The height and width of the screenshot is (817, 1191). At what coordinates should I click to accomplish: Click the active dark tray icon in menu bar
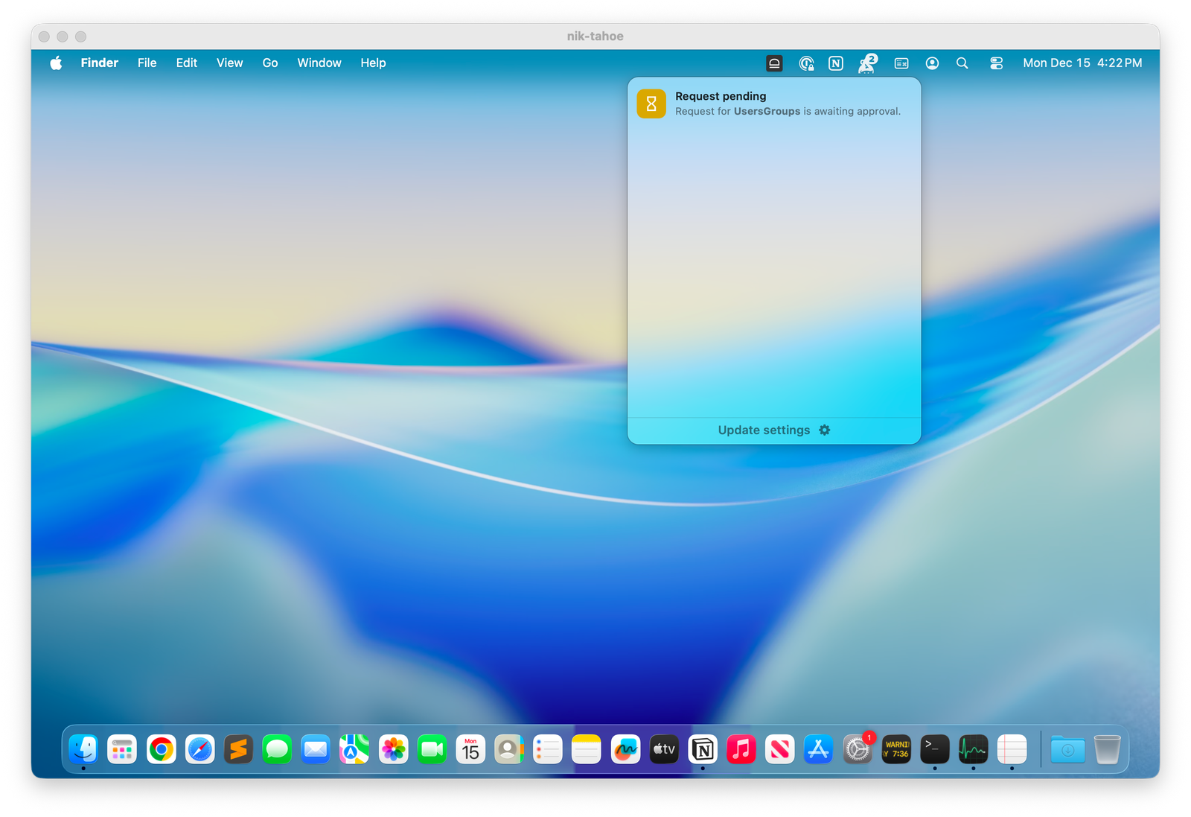pos(774,63)
